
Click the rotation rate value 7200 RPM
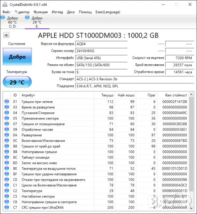[x=180, y=58]
